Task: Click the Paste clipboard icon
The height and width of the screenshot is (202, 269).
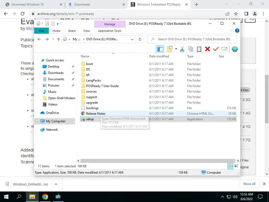Action: [x=199, y=49]
